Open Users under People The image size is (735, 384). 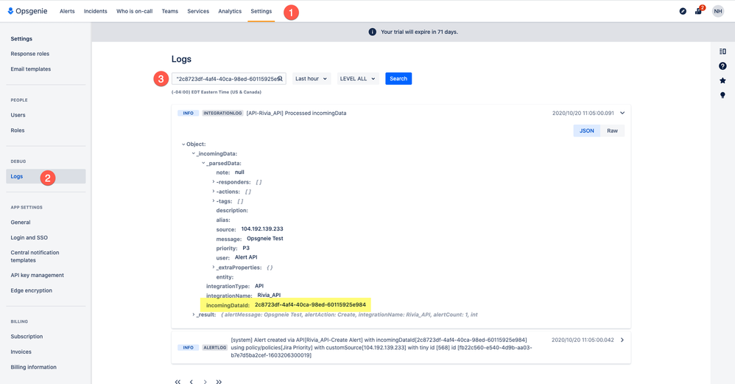(x=18, y=115)
